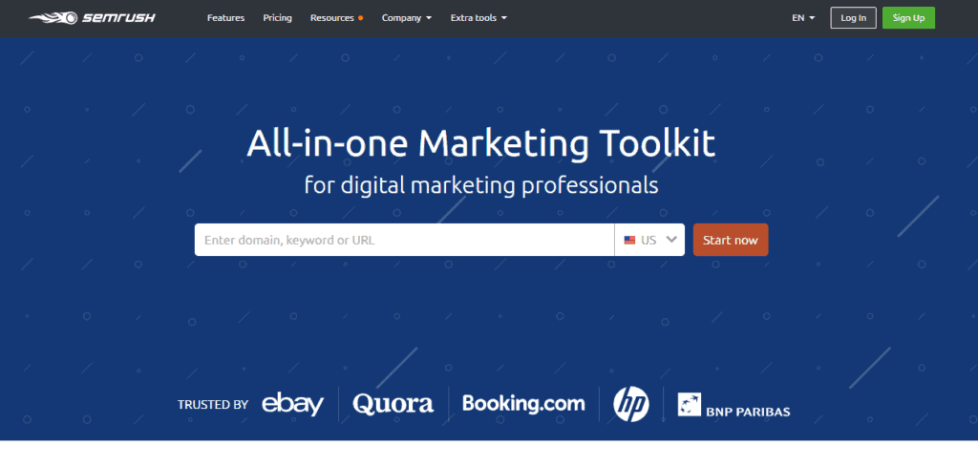
Task: Click the orange Start now button
Action: (x=730, y=240)
